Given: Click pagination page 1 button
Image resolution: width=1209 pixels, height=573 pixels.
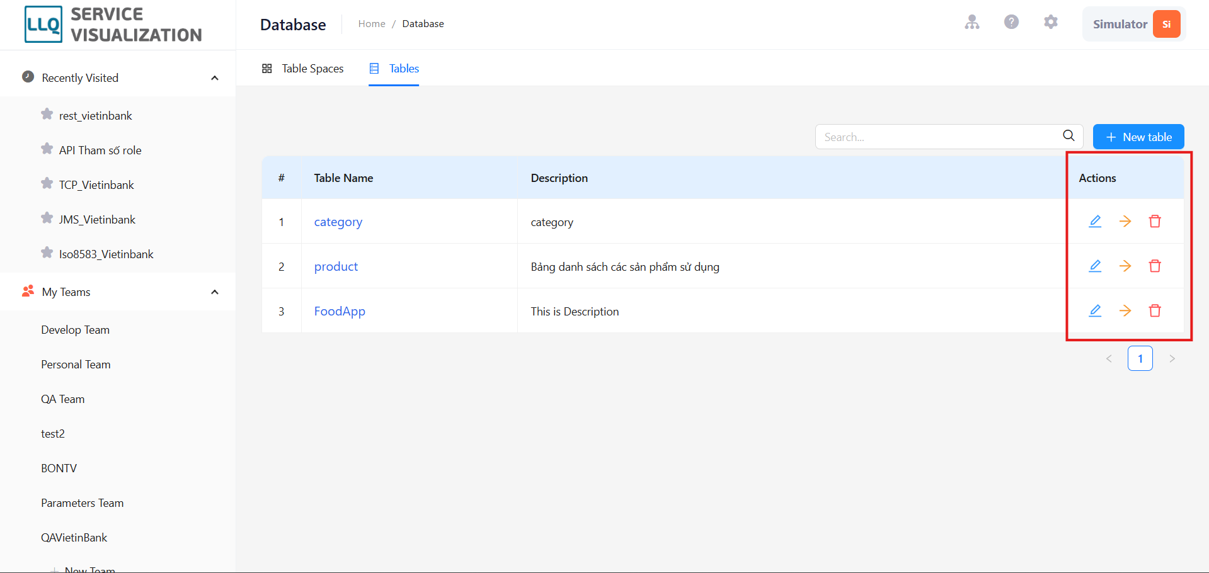Looking at the screenshot, I should [1140, 358].
